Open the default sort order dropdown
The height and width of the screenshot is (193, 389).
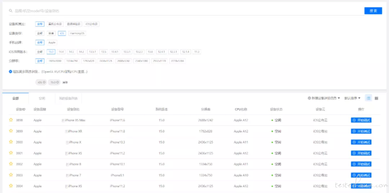click(352, 98)
